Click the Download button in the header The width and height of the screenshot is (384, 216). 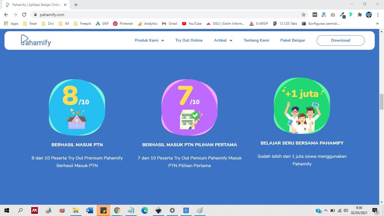[x=340, y=40]
